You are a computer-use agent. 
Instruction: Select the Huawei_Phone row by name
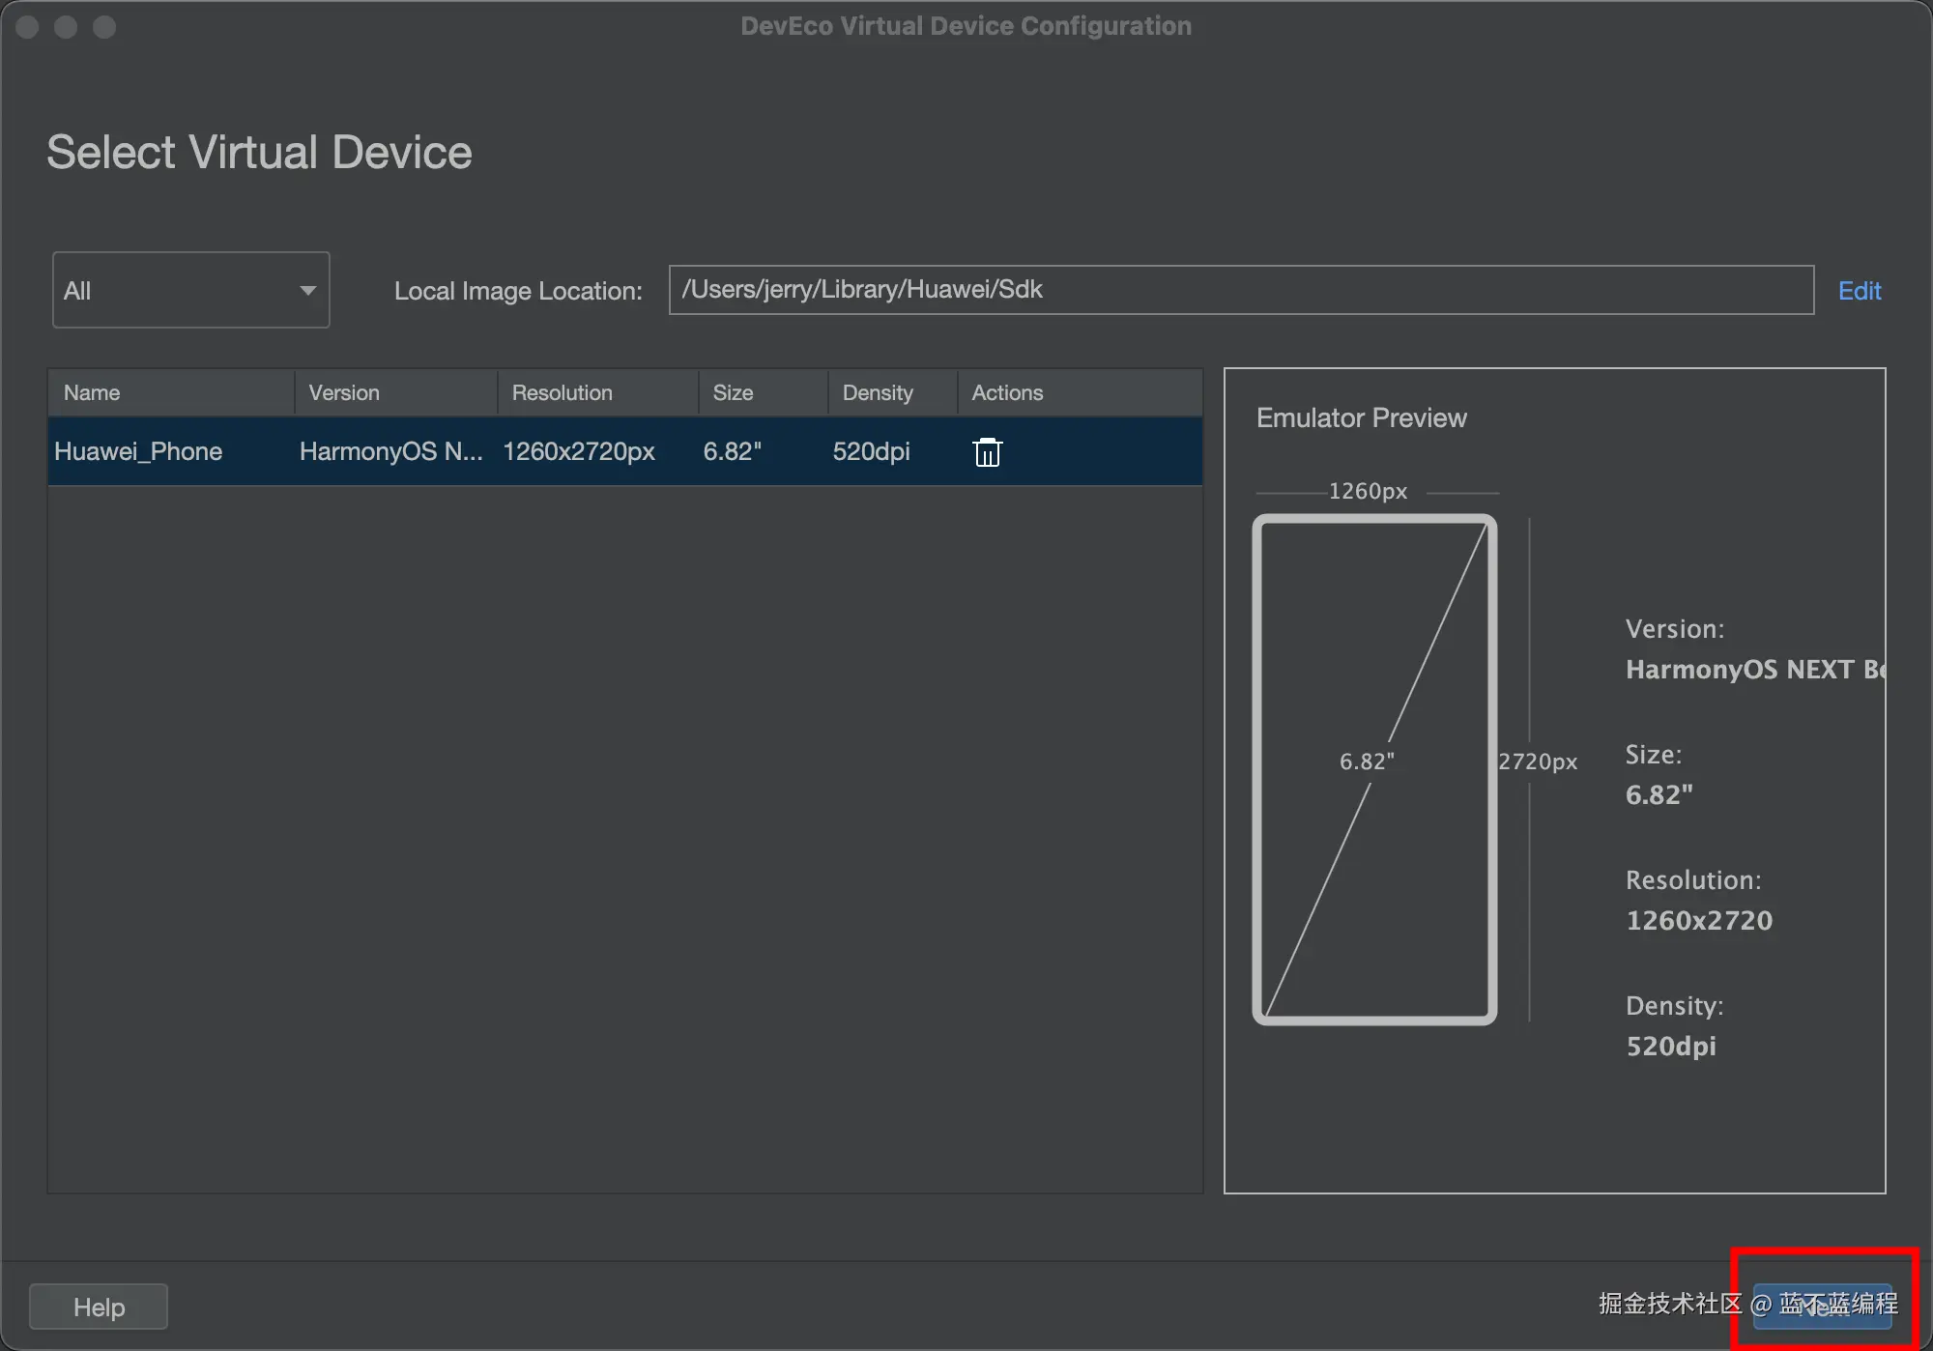tap(138, 451)
